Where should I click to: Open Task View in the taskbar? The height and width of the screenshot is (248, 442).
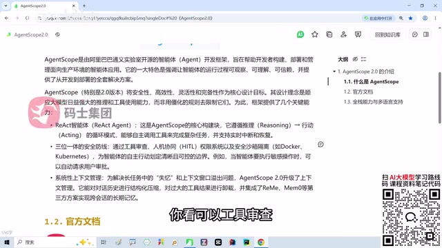pos(104,242)
